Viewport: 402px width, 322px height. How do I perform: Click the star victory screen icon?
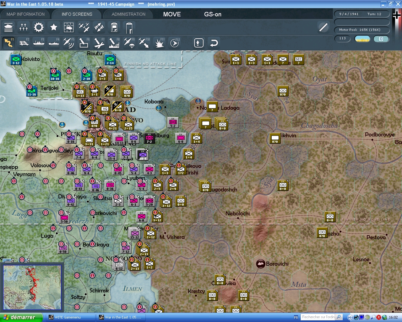click(x=54, y=27)
